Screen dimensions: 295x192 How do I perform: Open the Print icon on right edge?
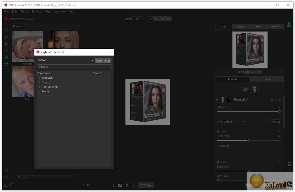(x=289, y=164)
